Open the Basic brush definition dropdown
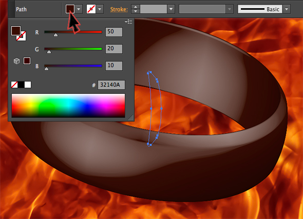Image resolution: width=303 pixels, height=219 pixels. pyautogui.click(x=287, y=9)
